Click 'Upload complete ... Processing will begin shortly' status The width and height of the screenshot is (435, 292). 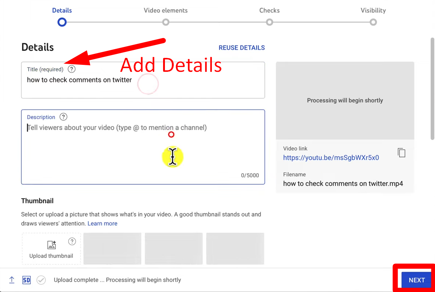point(117,280)
